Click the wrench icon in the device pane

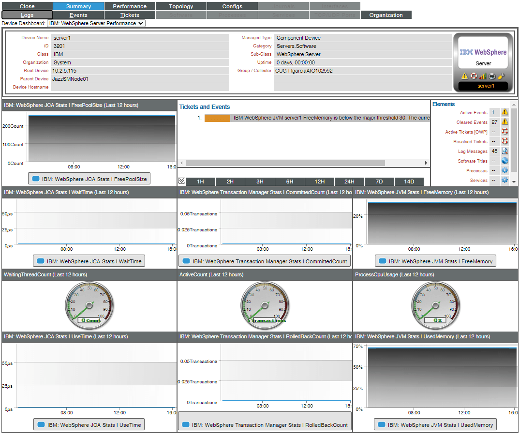pos(501,76)
